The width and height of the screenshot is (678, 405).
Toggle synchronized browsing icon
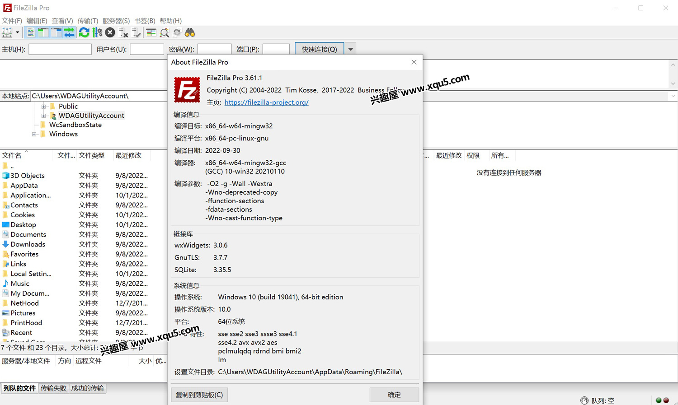pyautogui.click(x=177, y=33)
